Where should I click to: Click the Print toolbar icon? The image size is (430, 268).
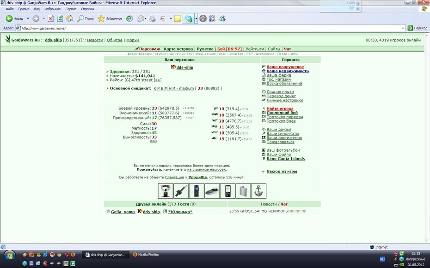(152, 18)
